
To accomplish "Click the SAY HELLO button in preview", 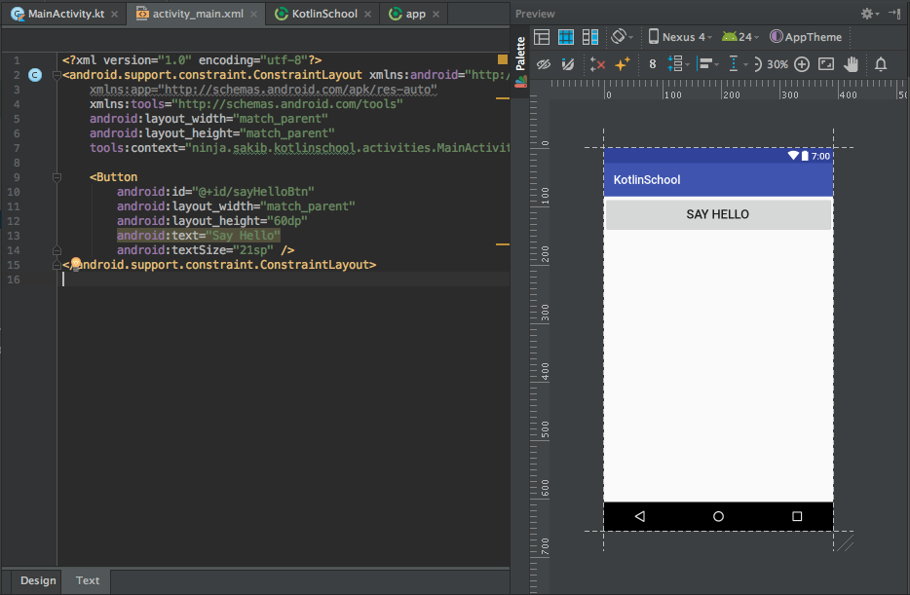I will click(x=718, y=214).
